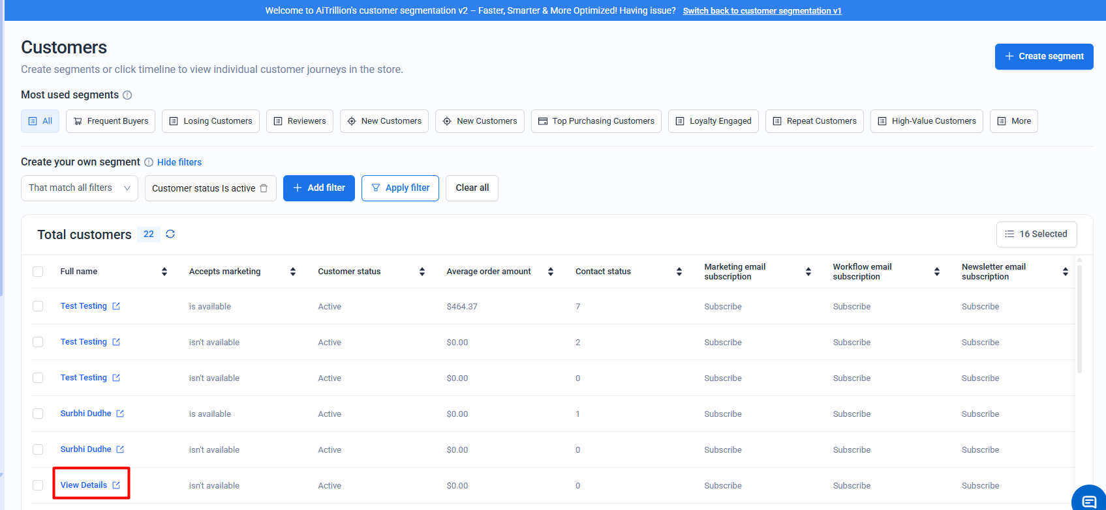Open the chat widget icon

tap(1088, 500)
